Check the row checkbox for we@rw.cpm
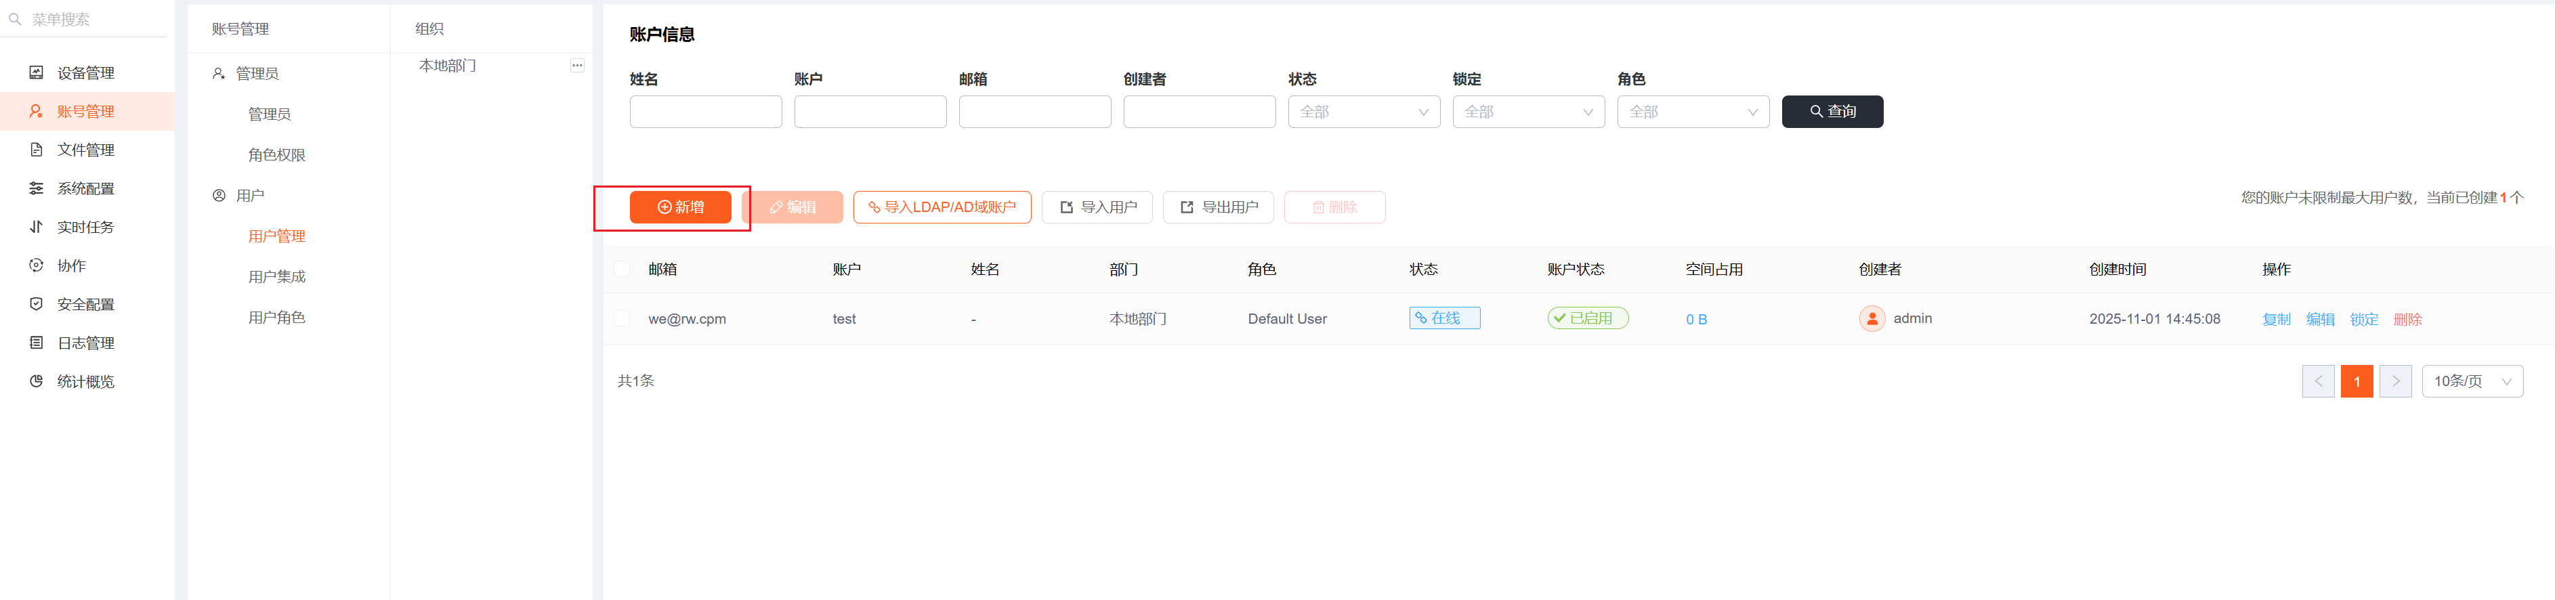This screenshot has height=600, width=2555. [622, 320]
